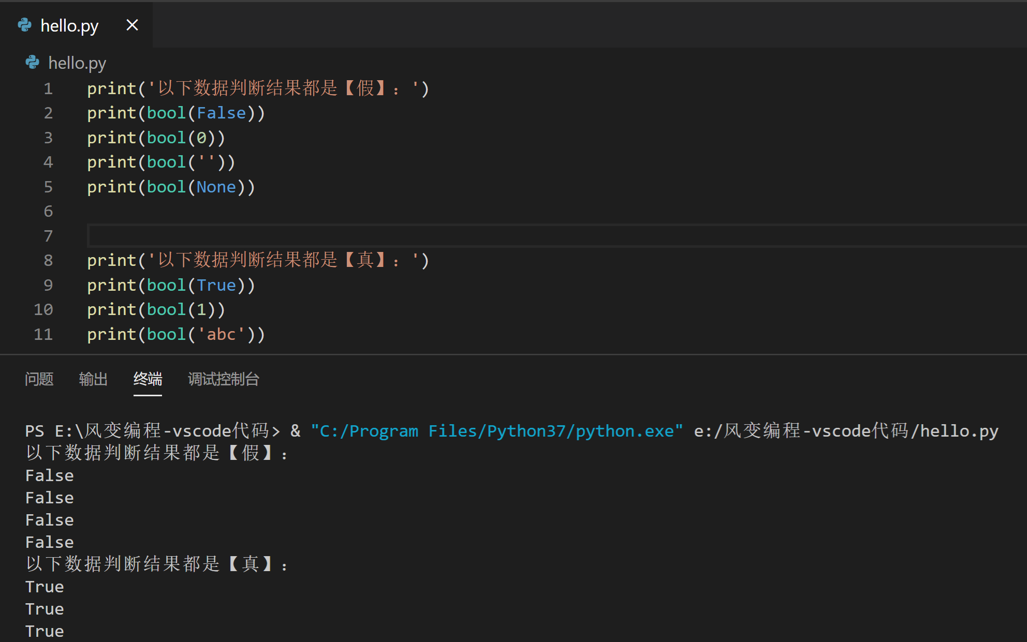Click line number 11 in gutter
Viewport: 1027px width, 642px height.
(x=43, y=335)
